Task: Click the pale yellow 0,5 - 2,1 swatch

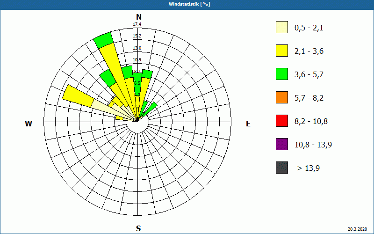Action: 282,27
